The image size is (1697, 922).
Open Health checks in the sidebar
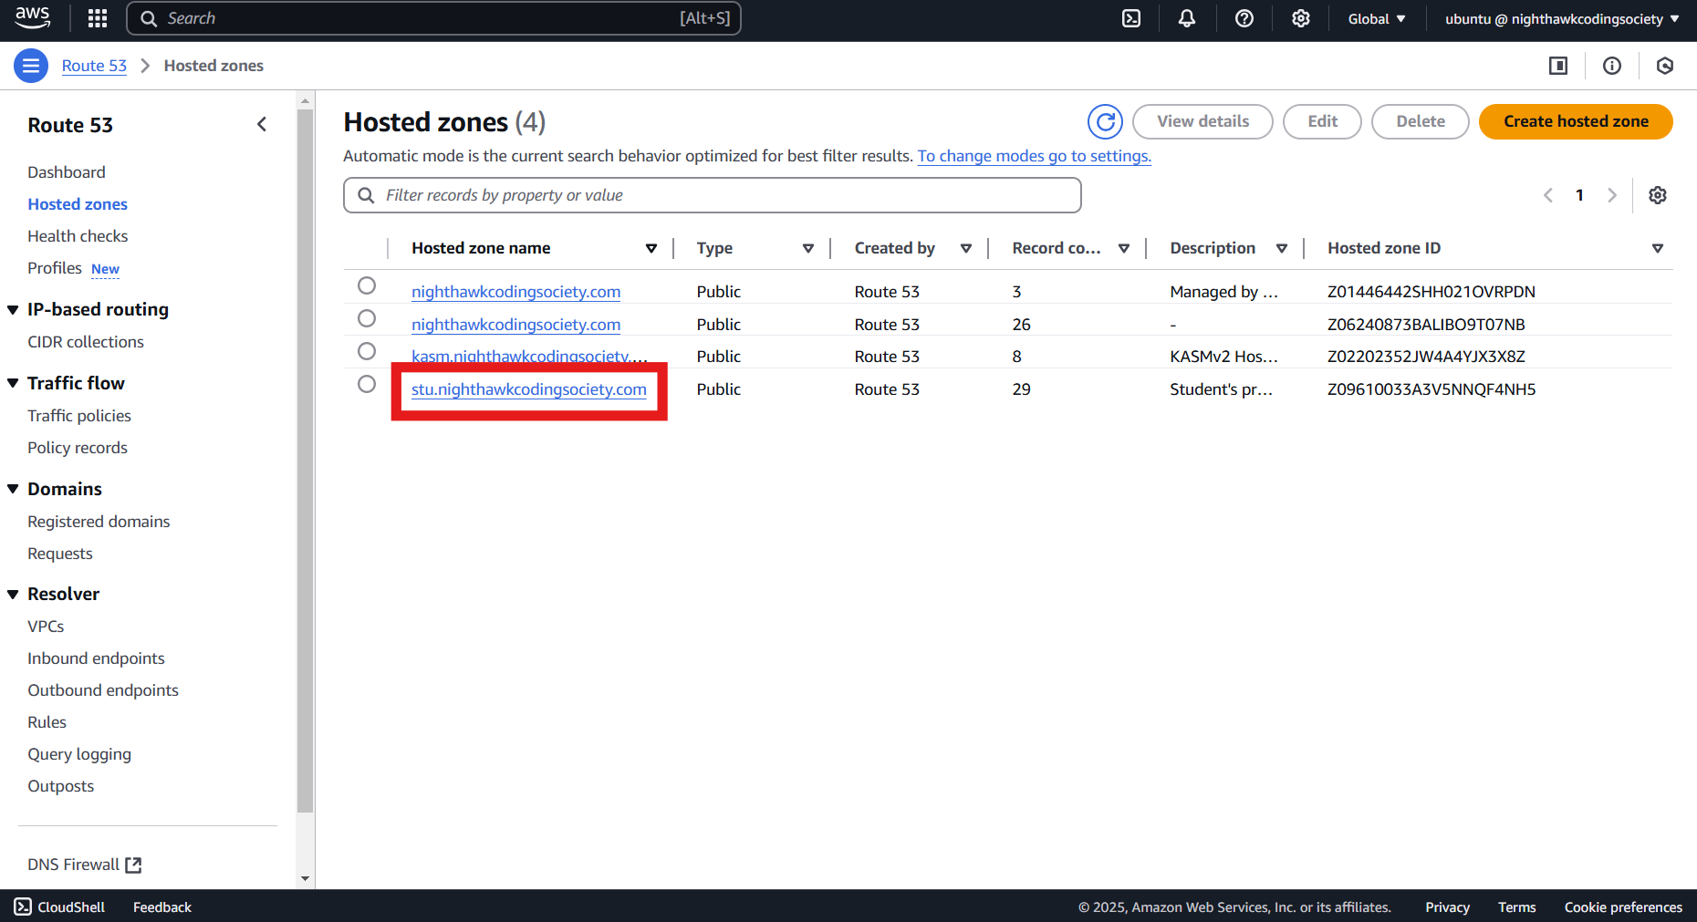coord(78,236)
